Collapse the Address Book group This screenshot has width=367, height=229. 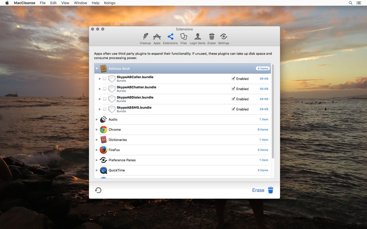pyautogui.click(x=97, y=68)
